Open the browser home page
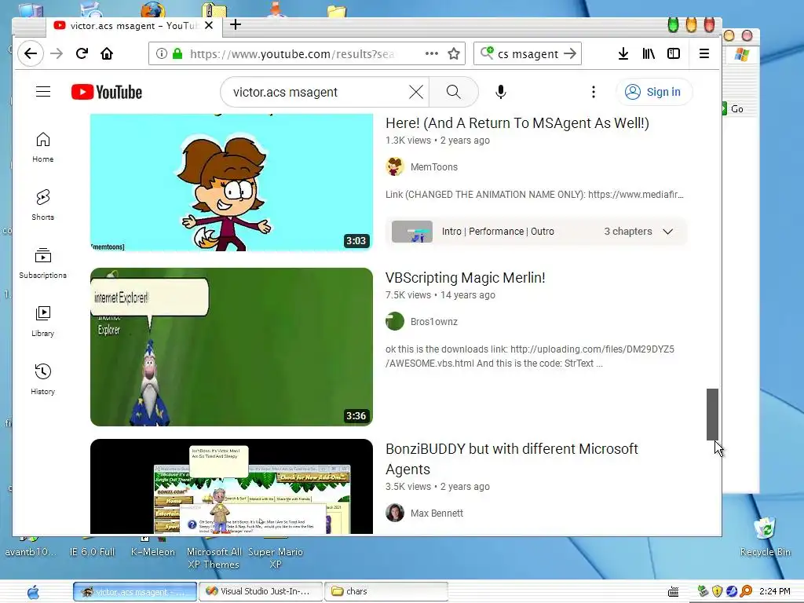Viewport: 804px width, 603px height. pyautogui.click(x=107, y=53)
